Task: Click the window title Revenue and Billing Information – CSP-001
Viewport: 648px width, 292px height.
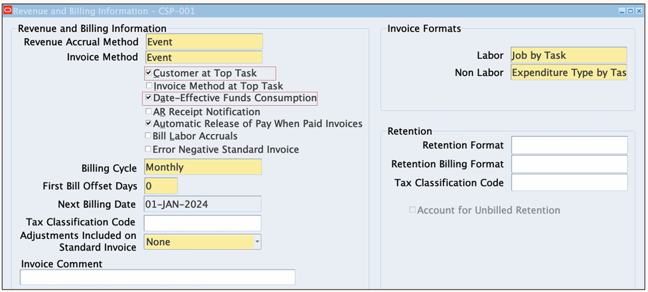Action: (104, 11)
